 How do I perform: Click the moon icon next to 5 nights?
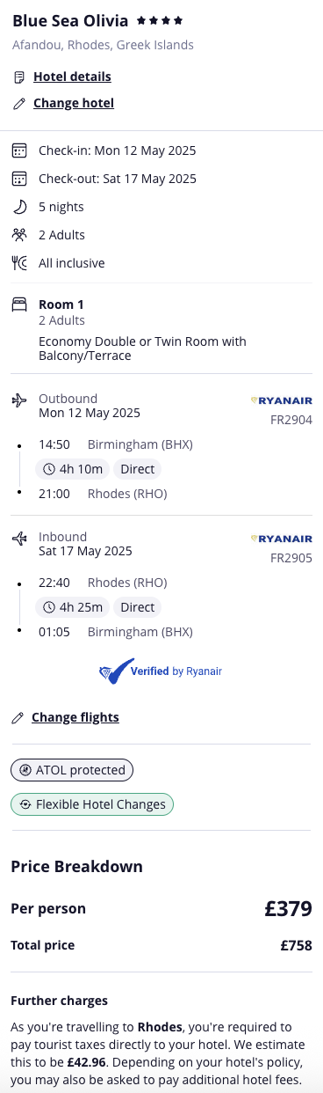(19, 207)
